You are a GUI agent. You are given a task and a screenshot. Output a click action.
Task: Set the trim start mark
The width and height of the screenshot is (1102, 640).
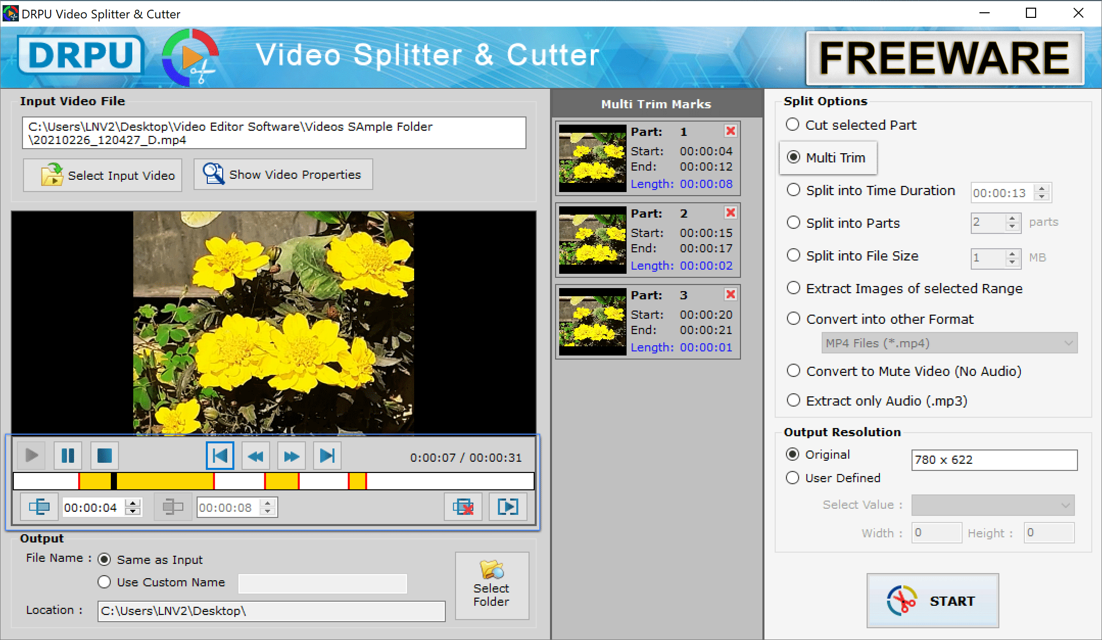[x=39, y=507]
